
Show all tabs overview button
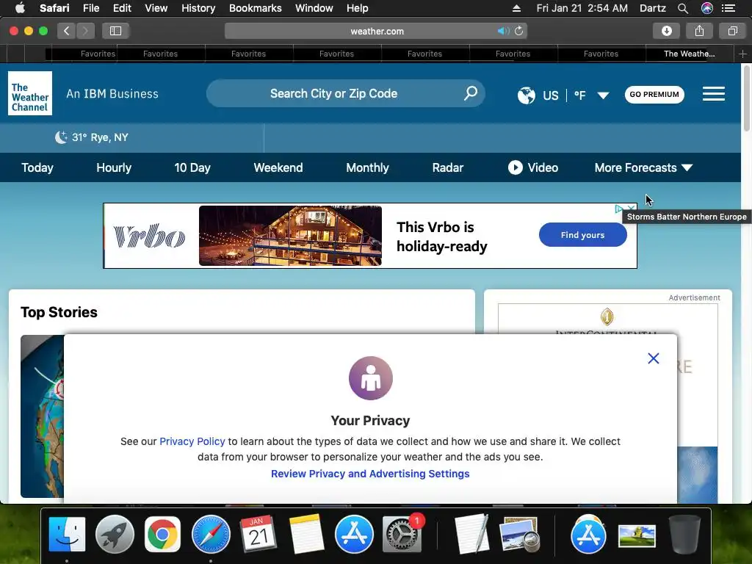click(x=732, y=31)
